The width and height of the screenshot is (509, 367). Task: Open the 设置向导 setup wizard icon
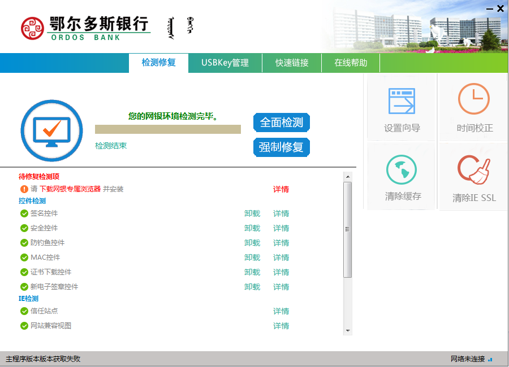pos(402,102)
